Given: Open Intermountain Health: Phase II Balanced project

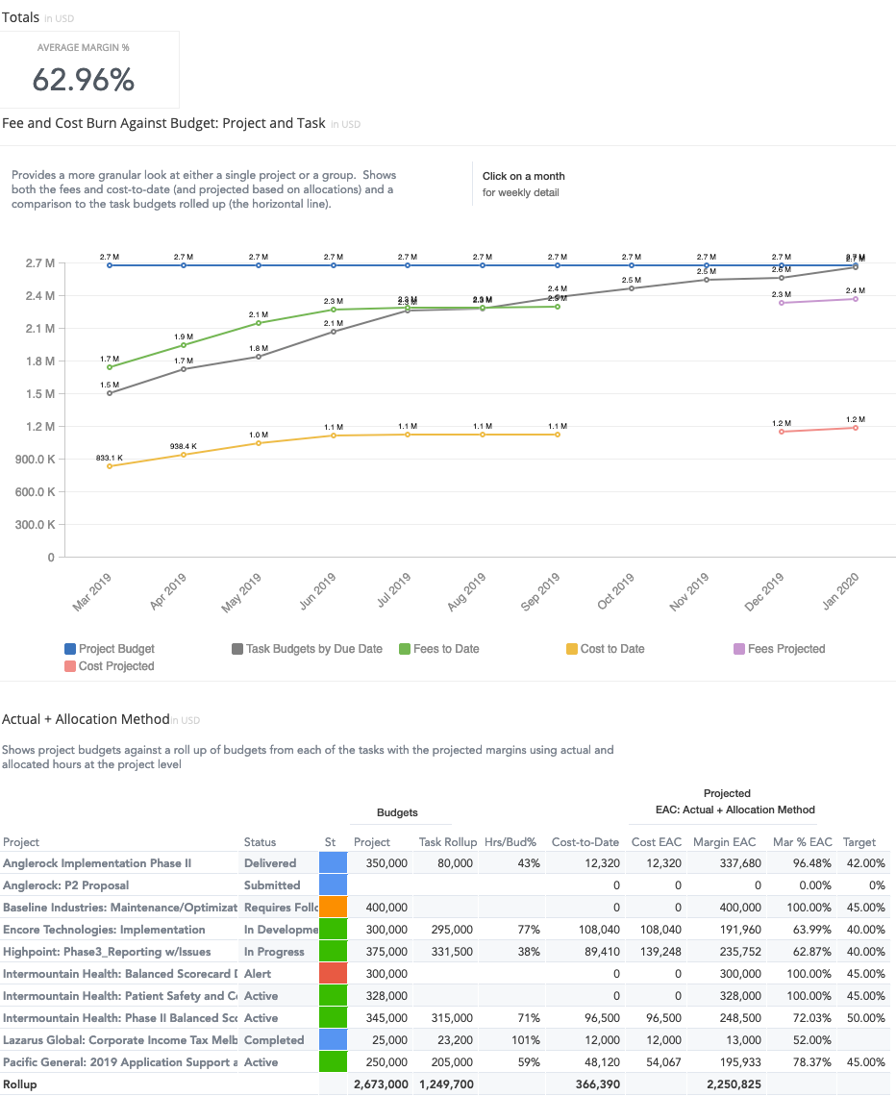Looking at the screenshot, I should pyautogui.click(x=120, y=1018).
